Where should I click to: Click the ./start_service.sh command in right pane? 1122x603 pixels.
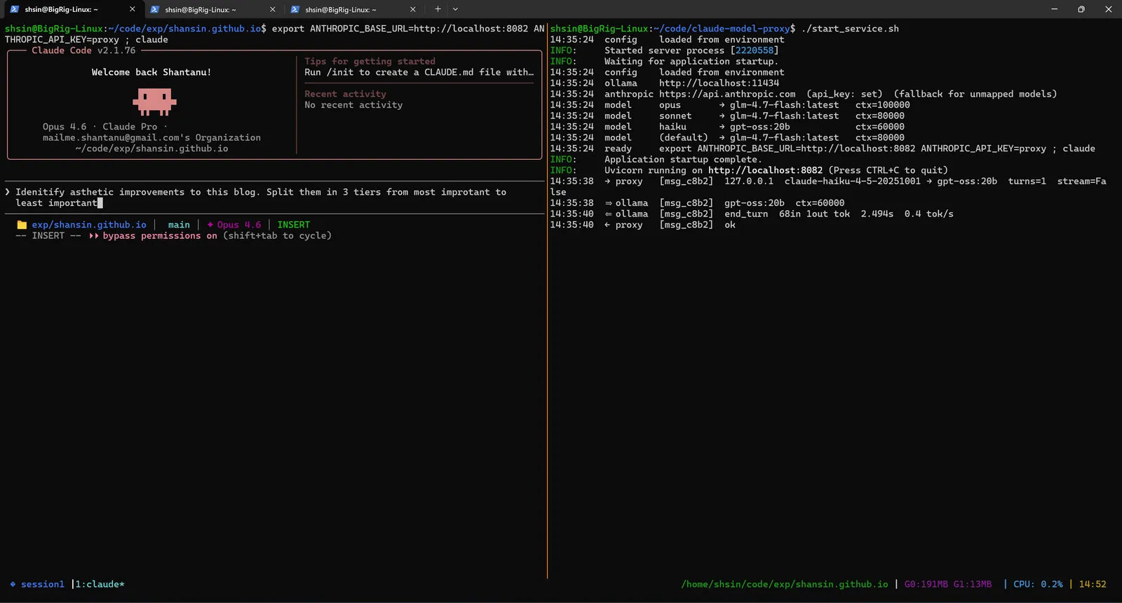click(850, 29)
